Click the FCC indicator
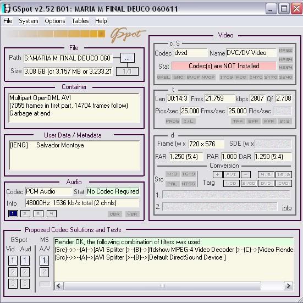Screen dimensions: 303x303 click(x=241, y=77)
